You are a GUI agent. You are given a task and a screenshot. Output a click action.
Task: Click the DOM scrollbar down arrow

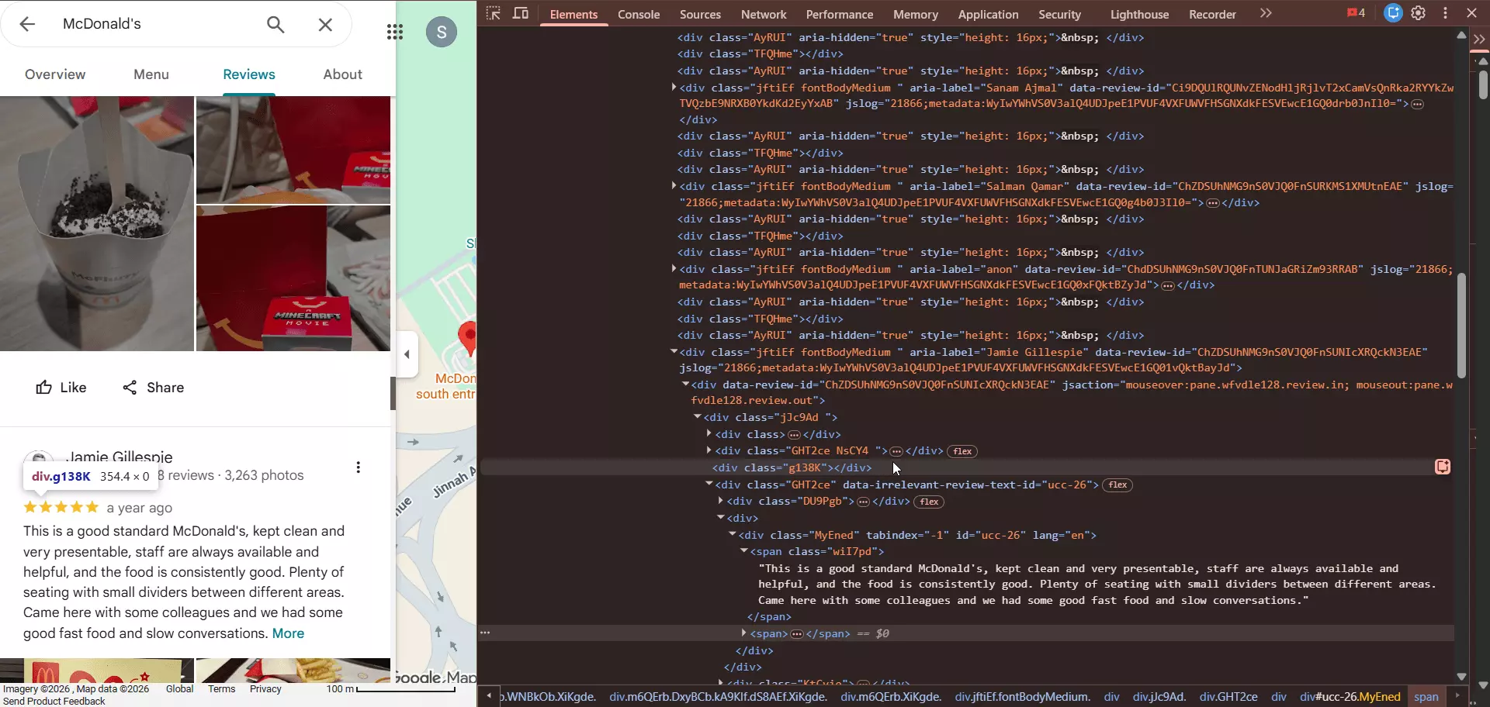point(1461,677)
